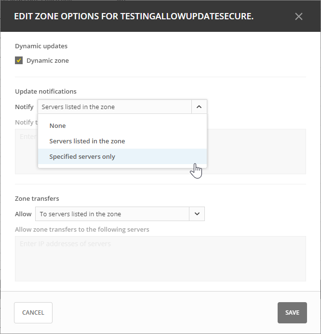Click the Allow field label
321x334 pixels.
tap(23, 214)
